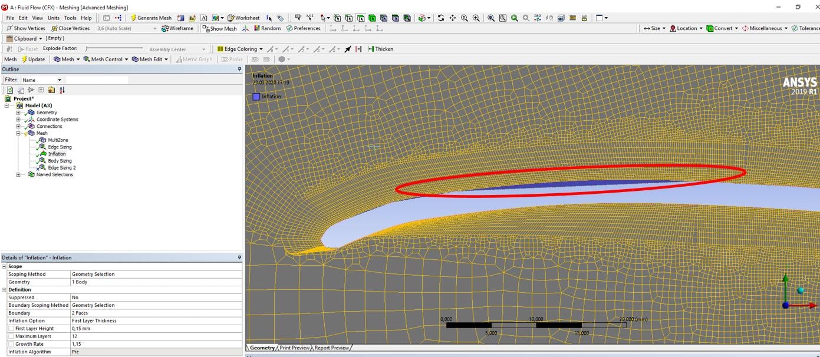Sort outline alphabetically with A-Z icon
Screen dimensions: 820x357
pos(62,90)
